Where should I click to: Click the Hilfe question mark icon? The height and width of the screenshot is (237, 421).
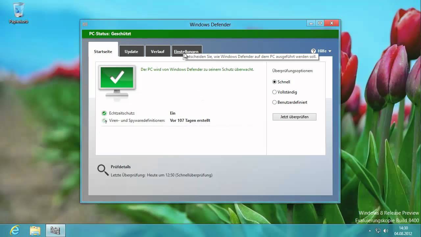coord(313,51)
